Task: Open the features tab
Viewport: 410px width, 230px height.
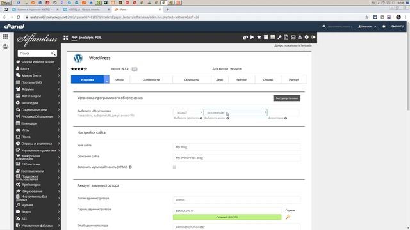Action: (x=151, y=79)
